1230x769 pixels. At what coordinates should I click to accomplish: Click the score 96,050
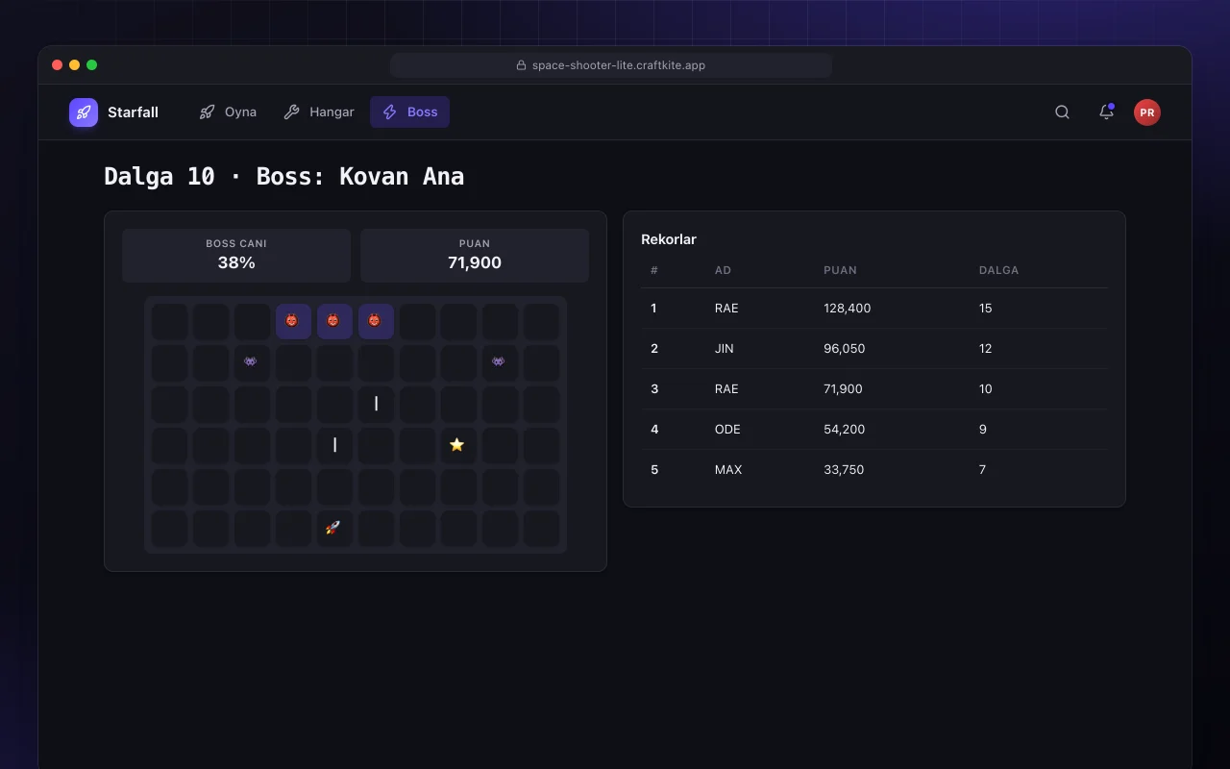(845, 349)
